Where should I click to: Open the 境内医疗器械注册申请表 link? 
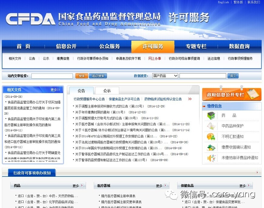[x=118, y=196]
